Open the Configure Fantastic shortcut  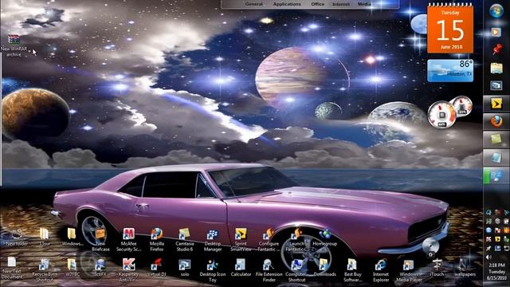(269, 240)
